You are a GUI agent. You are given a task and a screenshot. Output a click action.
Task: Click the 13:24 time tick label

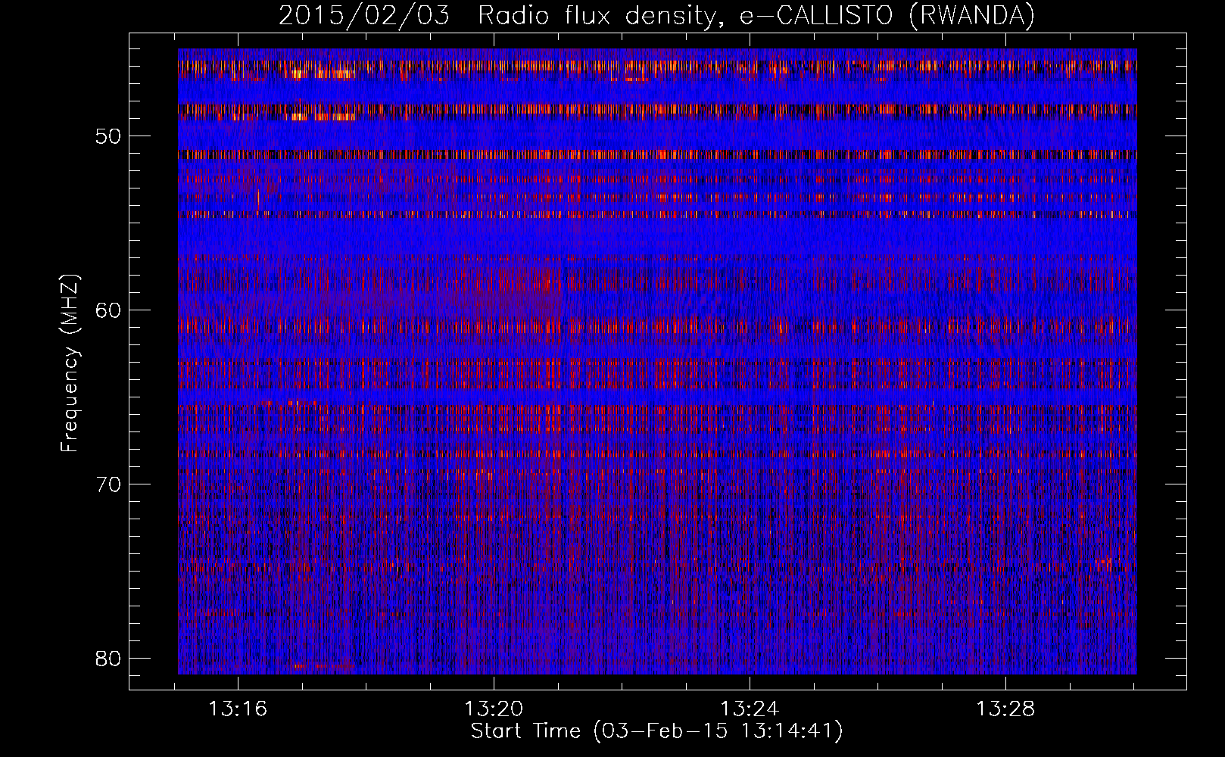[750, 709]
